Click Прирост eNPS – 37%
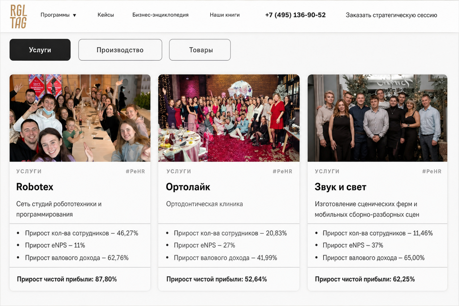 353,245
